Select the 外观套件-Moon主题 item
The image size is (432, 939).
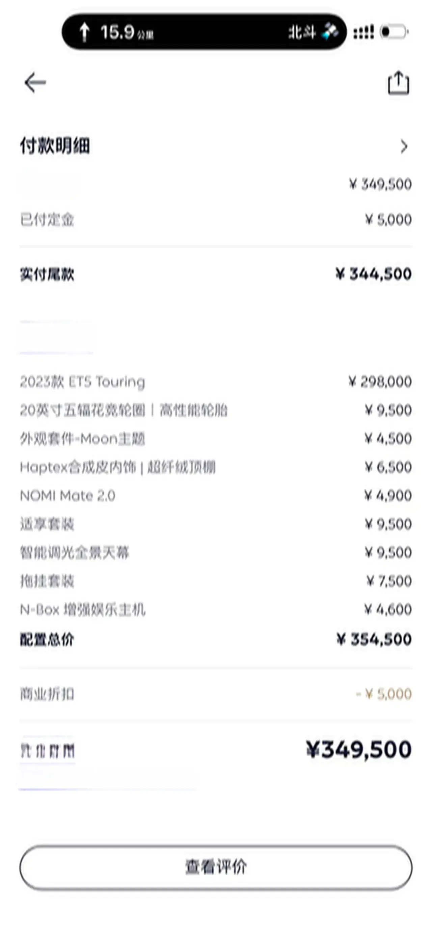coord(82,439)
